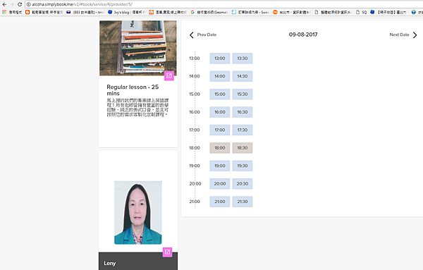The width and height of the screenshot is (423, 270).
Task: Click the 21:00 hour label on timeline
Action: click(195, 202)
